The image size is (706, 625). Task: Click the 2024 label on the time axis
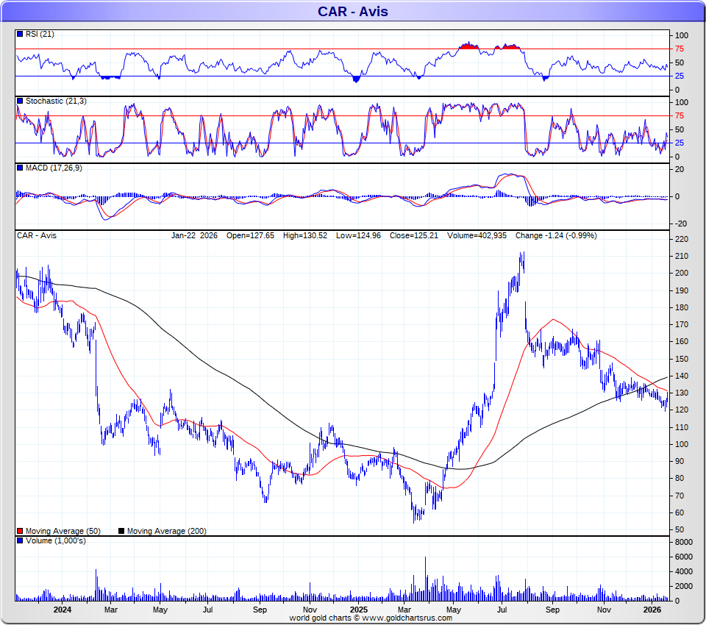(x=63, y=610)
